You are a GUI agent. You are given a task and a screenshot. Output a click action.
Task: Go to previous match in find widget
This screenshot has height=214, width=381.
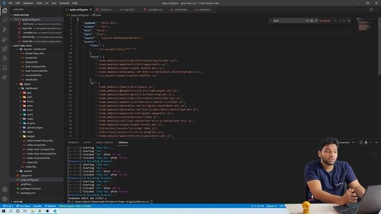tap(336, 21)
